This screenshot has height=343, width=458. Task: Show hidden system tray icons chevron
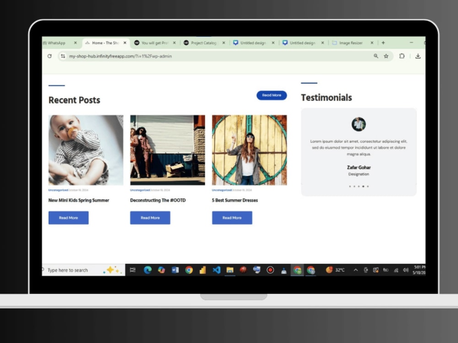coord(356,270)
